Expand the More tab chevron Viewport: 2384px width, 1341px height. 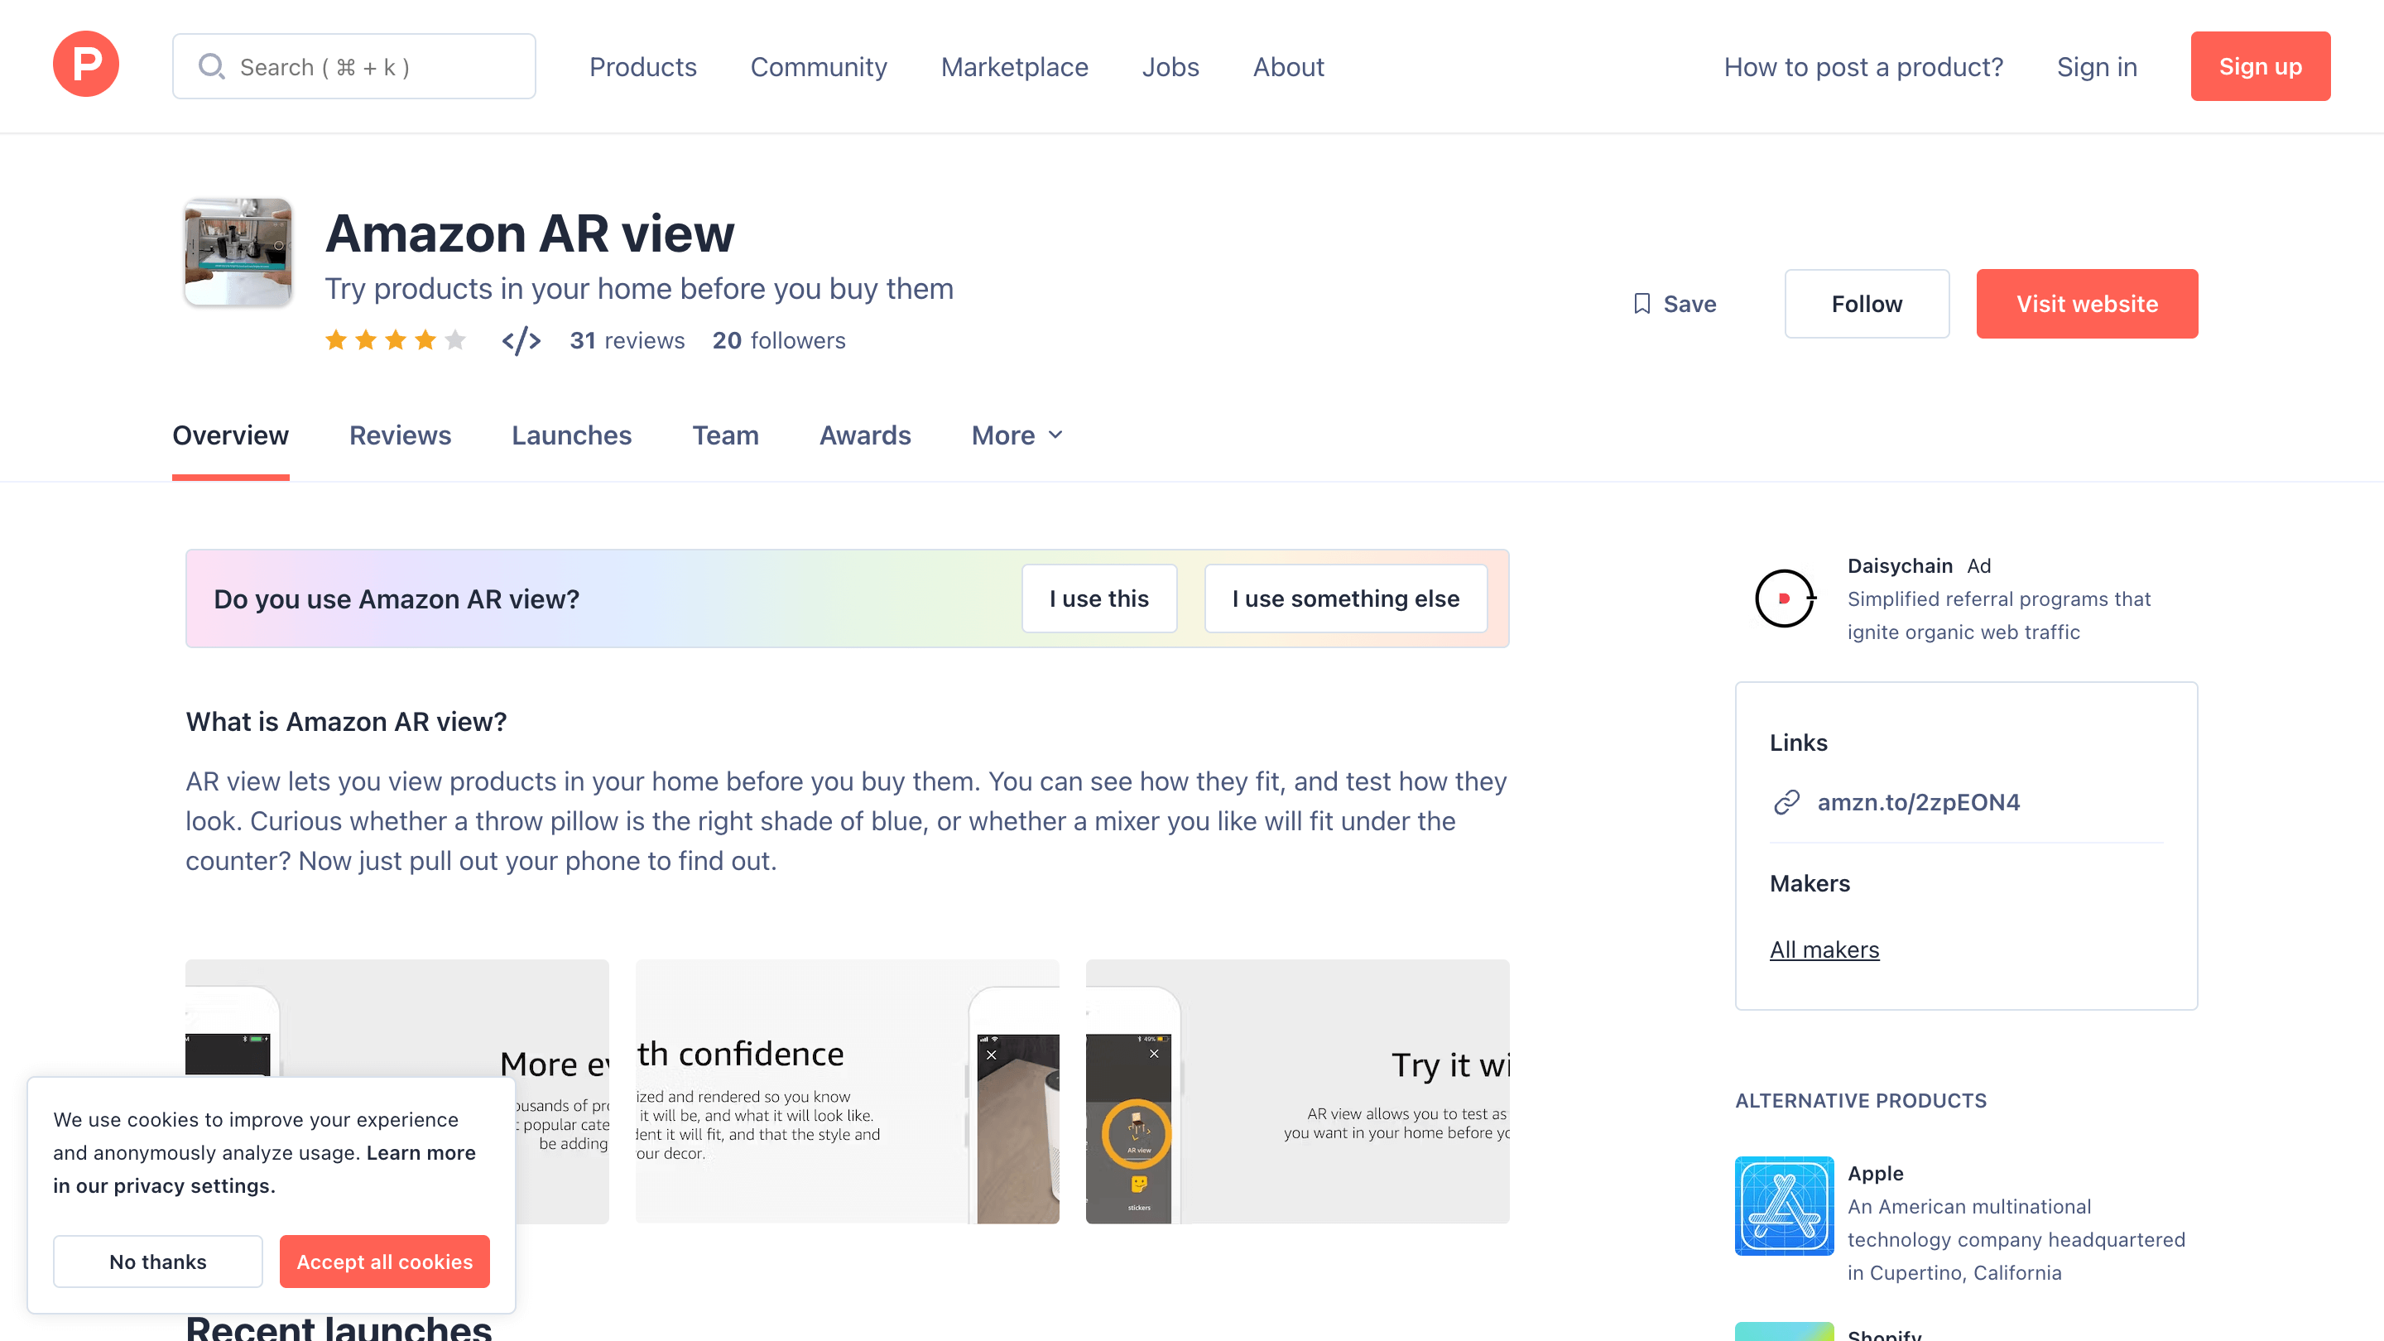(1056, 435)
